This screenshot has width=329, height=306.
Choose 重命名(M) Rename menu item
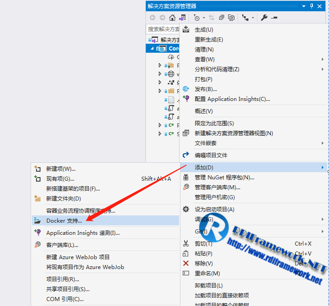pos(253,273)
